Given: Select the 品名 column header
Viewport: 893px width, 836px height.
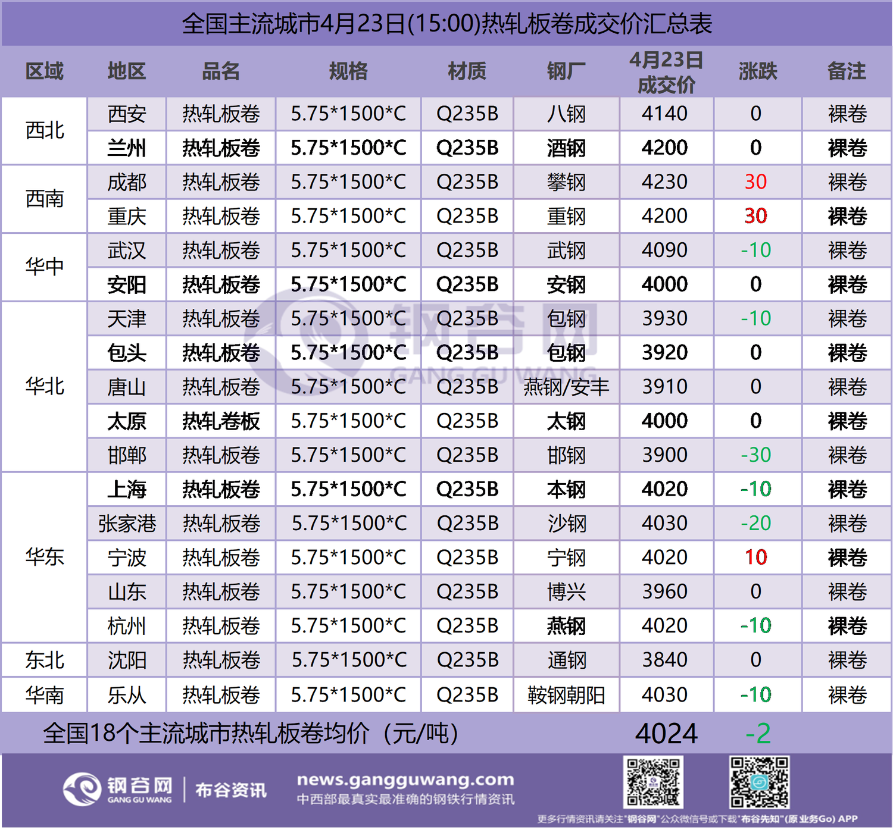Looking at the screenshot, I should [x=221, y=71].
